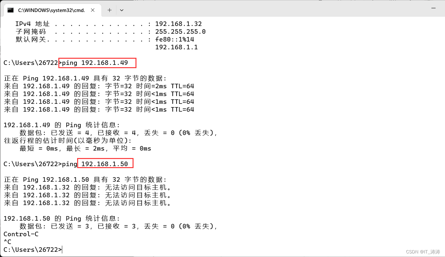Image resolution: width=445 pixels, height=257 pixels.
Task: Click the line showing 已发送 = 3
Action: [x=118, y=226]
